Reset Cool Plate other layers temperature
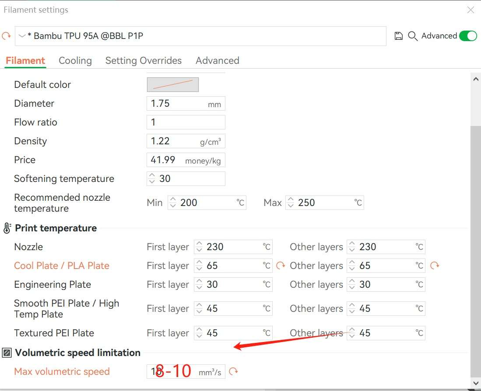The height and width of the screenshot is (391, 481). [434, 265]
